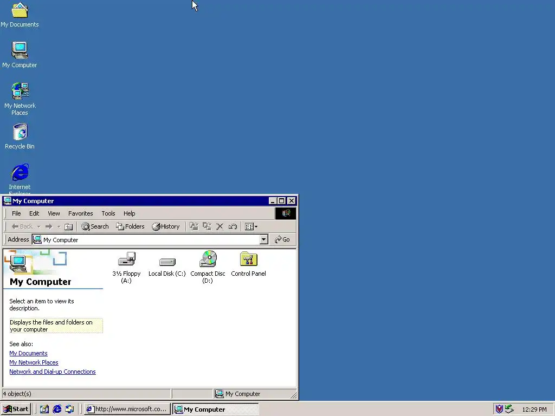
Task: Switch to the microsoft.com taskbar button
Action: (127, 409)
